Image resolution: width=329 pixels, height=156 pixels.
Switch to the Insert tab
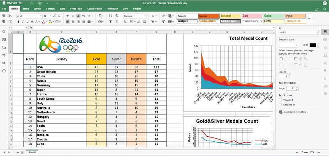click(x=26, y=9)
